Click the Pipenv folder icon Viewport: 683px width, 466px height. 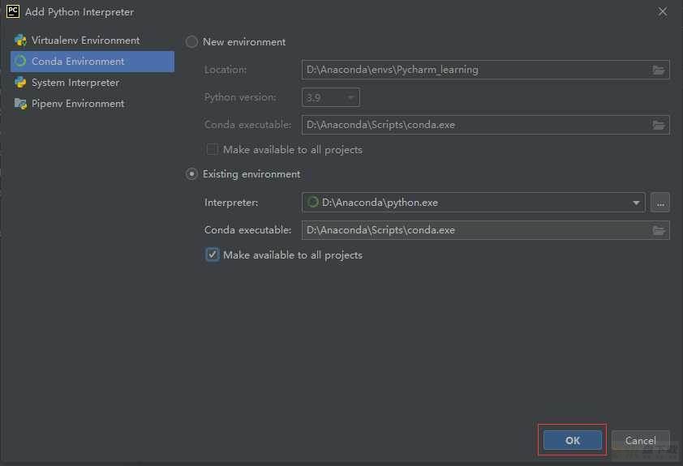pyautogui.click(x=20, y=104)
